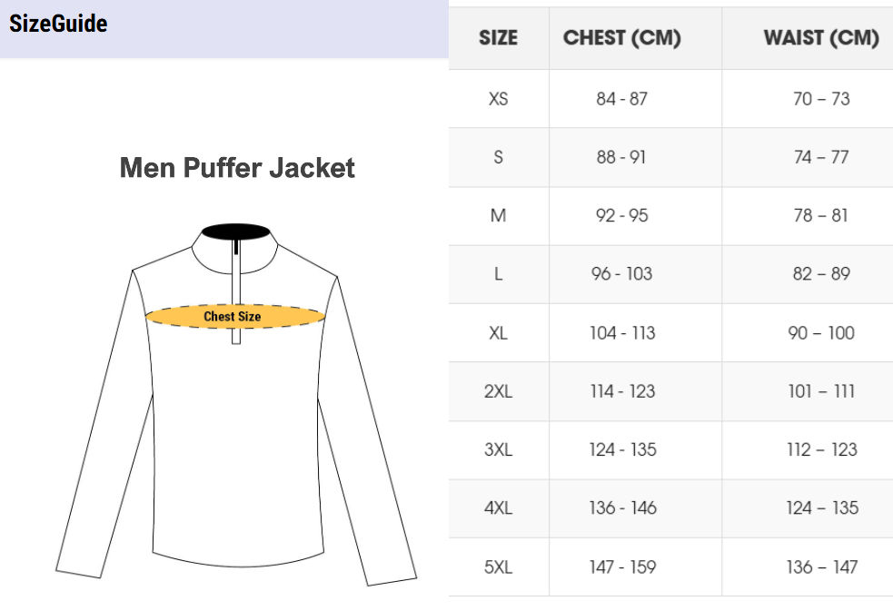Click the L chest value 96 - 103

[x=622, y=273]
